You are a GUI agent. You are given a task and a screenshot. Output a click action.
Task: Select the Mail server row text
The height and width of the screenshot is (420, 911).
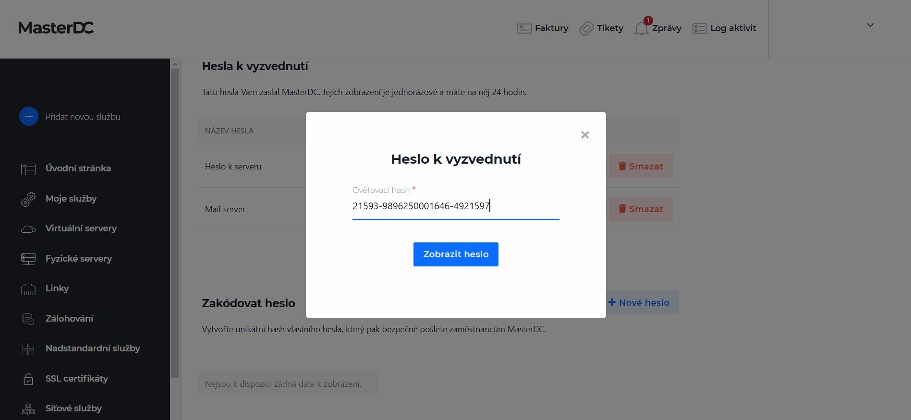click(225, 209)
